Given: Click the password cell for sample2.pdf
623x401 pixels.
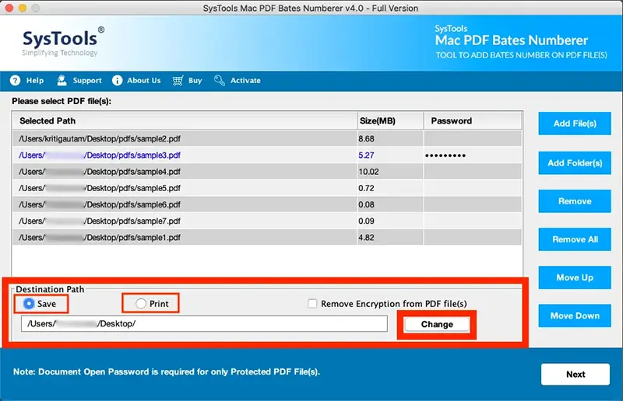Looking at the screenshot, I should [x=473, y=138].
